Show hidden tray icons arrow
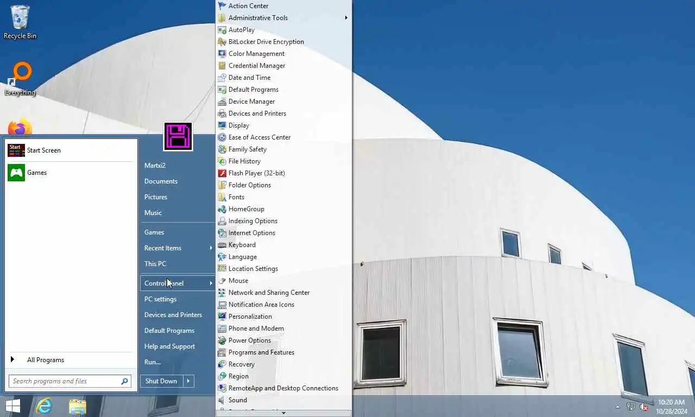The image size is (695, 417). (x=617, y=407)
